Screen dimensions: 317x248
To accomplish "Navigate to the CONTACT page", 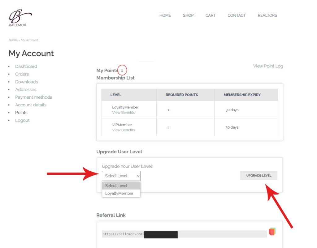I will coord(236,15).
